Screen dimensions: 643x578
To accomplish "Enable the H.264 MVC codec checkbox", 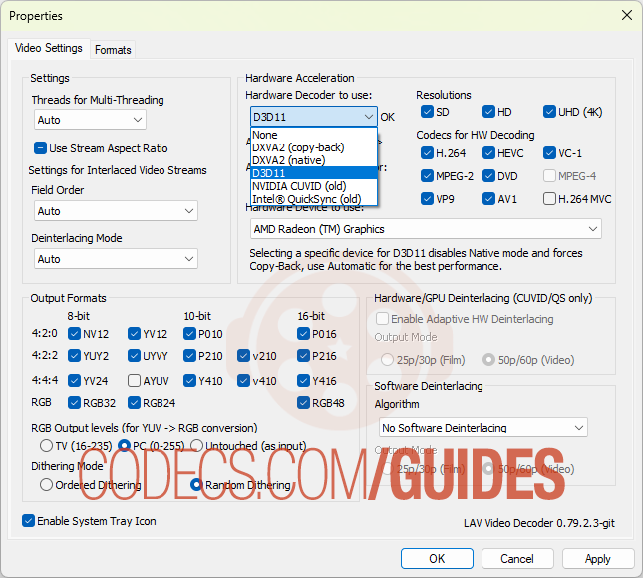I will 551,198.
